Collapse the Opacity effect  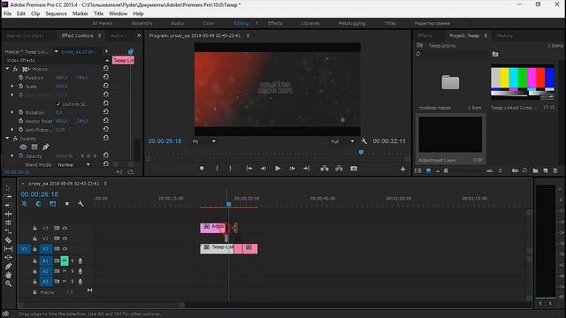tap(8, 138)
